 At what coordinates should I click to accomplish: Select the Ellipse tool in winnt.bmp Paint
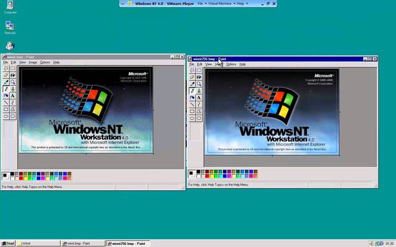pos(6,116)
